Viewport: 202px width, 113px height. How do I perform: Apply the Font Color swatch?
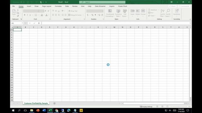coord(46,15)
